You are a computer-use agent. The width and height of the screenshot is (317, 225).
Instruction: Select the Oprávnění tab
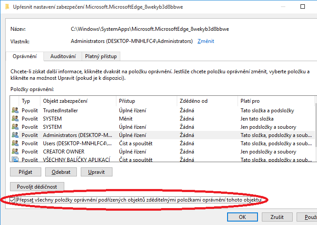25,56
